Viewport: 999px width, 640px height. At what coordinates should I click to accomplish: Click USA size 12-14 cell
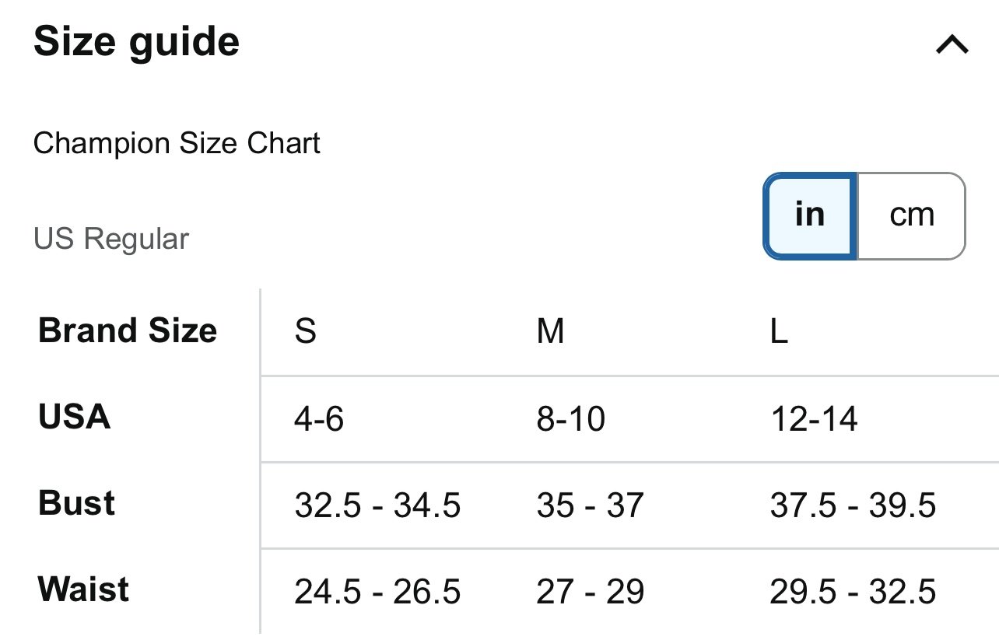click(814, 421)
